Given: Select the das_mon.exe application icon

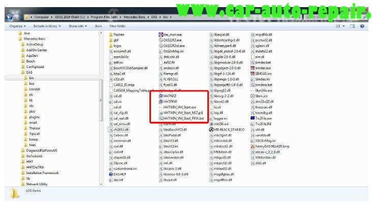Looking at the screenshot, I should coord(161,35).
